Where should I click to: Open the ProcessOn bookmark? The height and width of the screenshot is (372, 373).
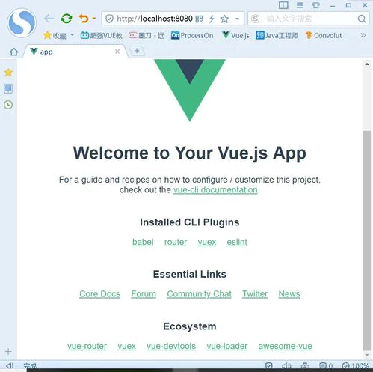pyautogui.click(x=192, y=36)
